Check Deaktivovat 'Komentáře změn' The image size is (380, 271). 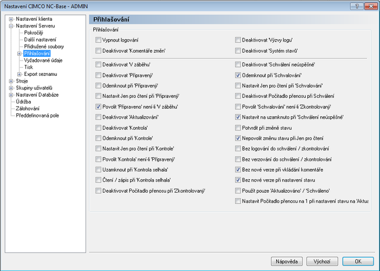click(98, 50)
